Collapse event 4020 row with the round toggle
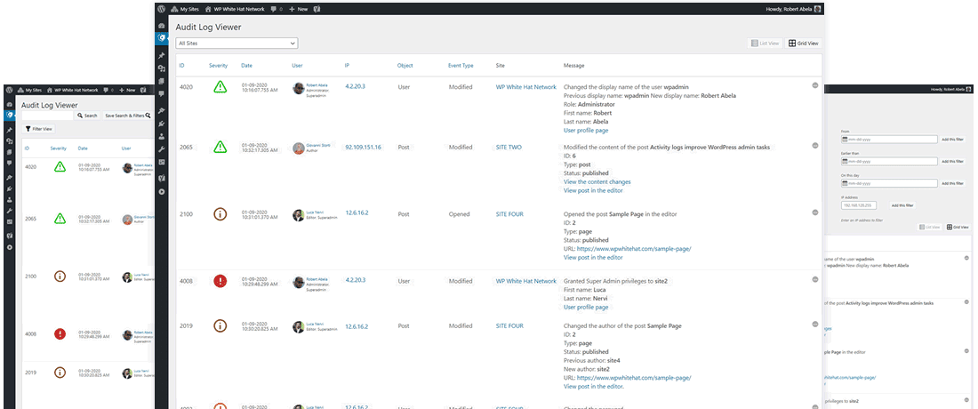This screenshot has height=409, width=978. [x=814, y=85]
